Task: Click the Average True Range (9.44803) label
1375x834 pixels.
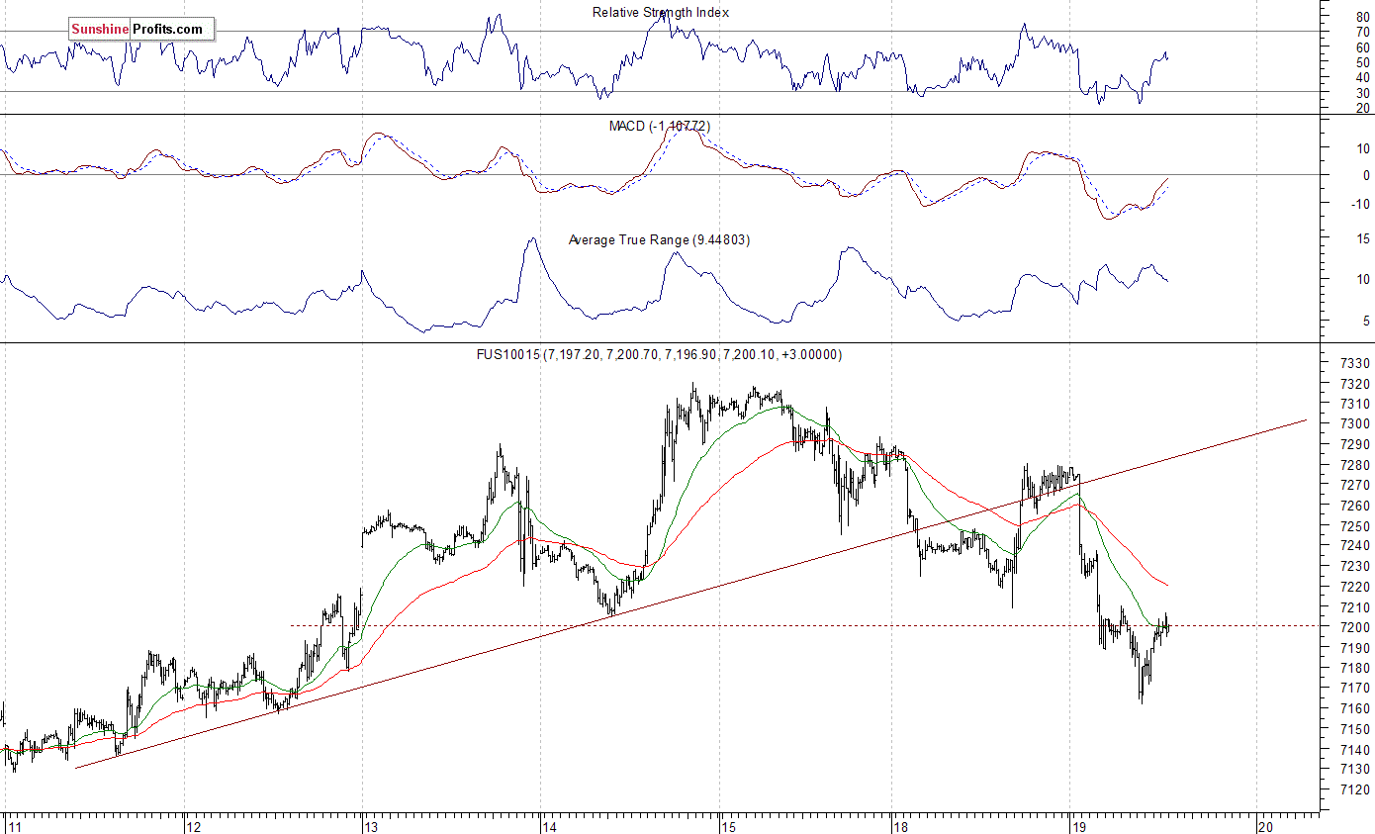Action: 659,239
